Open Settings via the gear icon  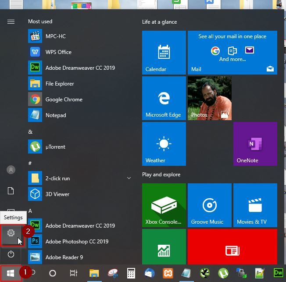tap(11, 233)
